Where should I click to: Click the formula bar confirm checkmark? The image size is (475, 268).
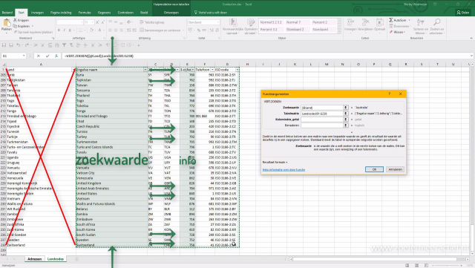pos(47,56)
